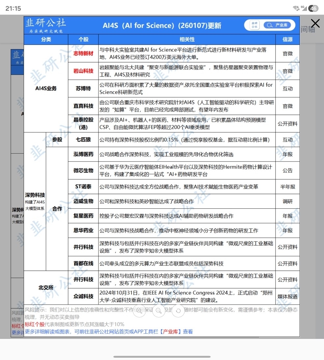
Task: Tap the 媒体报道 source cell for 众诚科技
Action: (287, 296)
